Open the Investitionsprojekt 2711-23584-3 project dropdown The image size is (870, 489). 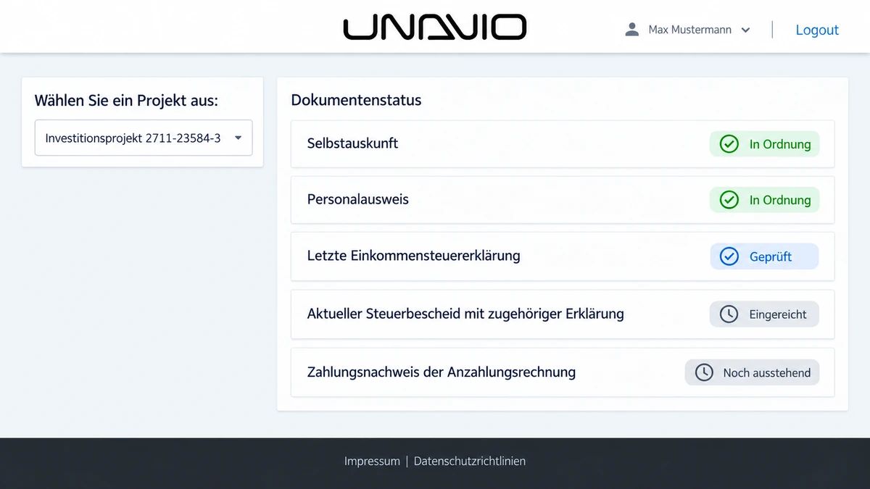[x=144, y=138]
